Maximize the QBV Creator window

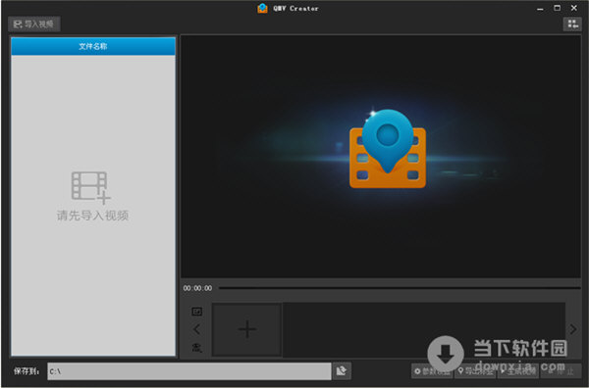pyautogui.click(x=557, y=8)
